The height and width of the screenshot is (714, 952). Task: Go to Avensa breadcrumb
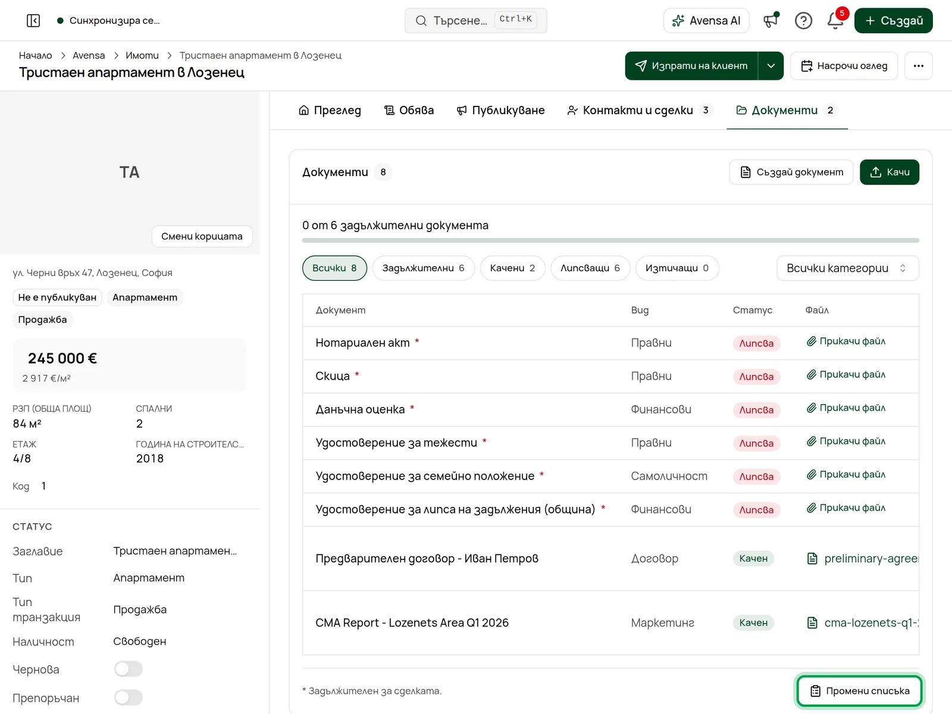point(89,55)
